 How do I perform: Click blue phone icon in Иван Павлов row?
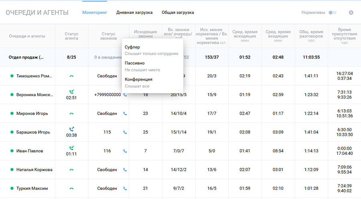click(x=125, y=151)
